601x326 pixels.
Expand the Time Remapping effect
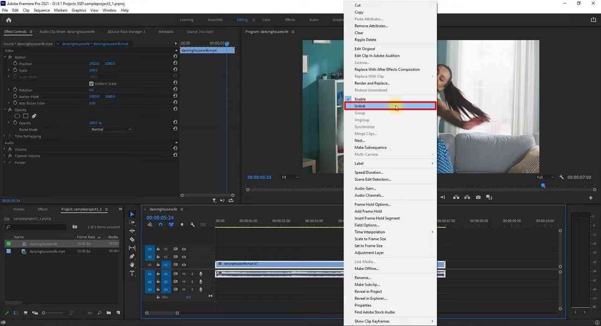(x=5, y=136)
